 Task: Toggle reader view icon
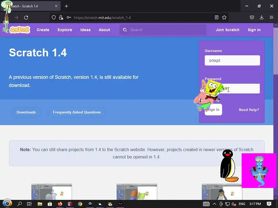pyautogui.click(x=216, y=17)
